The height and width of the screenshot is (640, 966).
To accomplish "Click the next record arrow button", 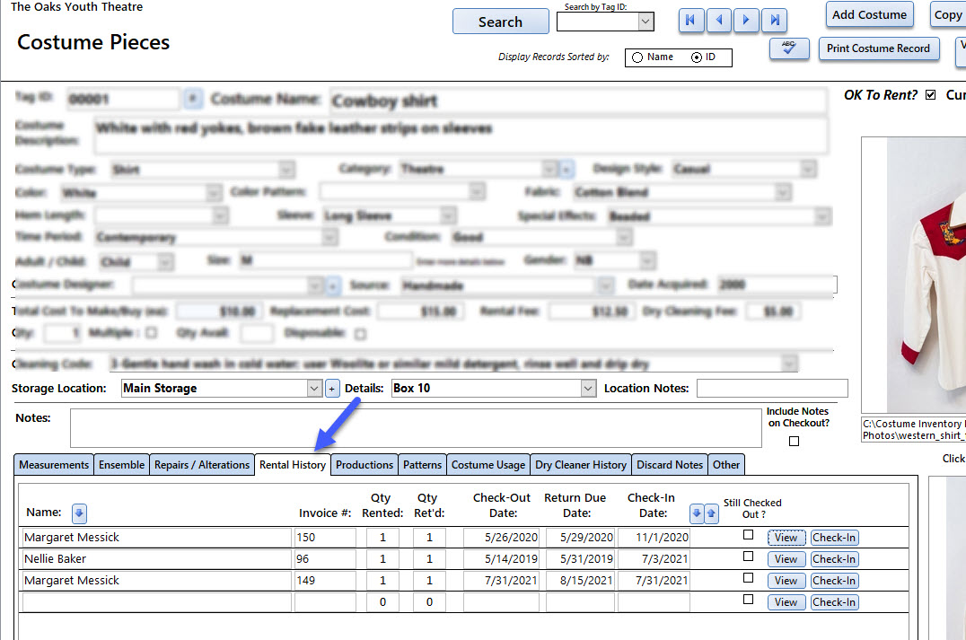I will (745, 21).
